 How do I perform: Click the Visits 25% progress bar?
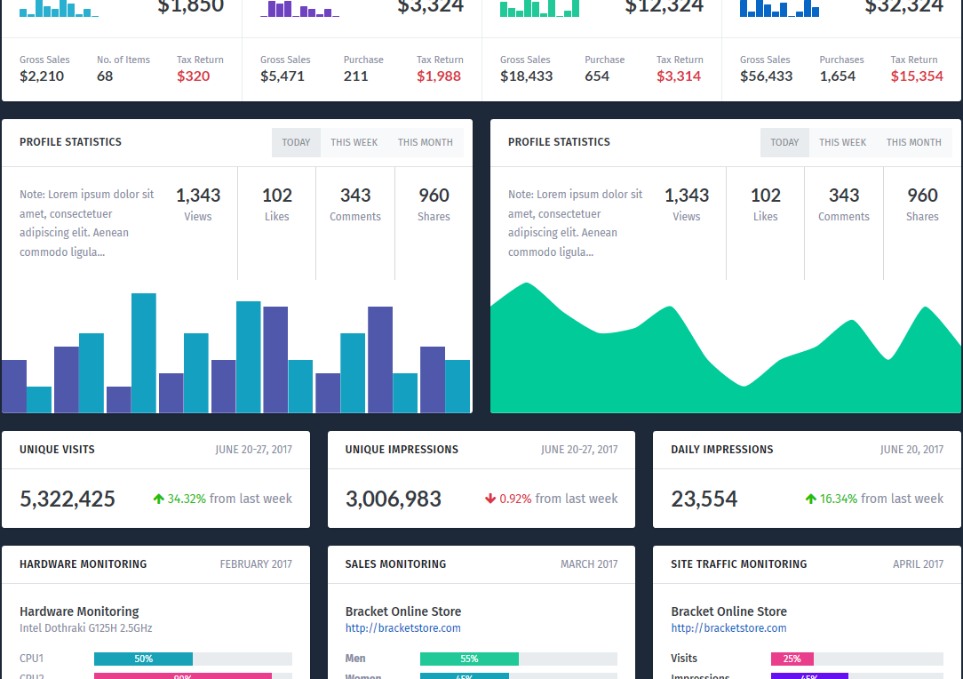792,659
